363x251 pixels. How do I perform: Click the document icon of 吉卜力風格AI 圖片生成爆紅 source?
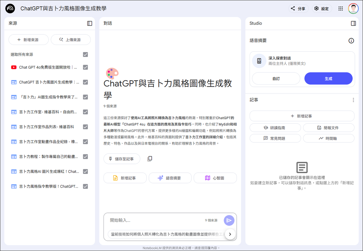[14, 171]
